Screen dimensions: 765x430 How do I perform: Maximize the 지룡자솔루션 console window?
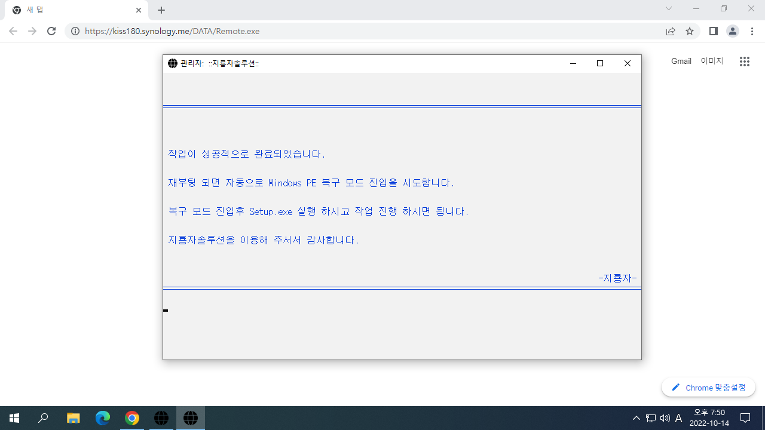(600, 63)
